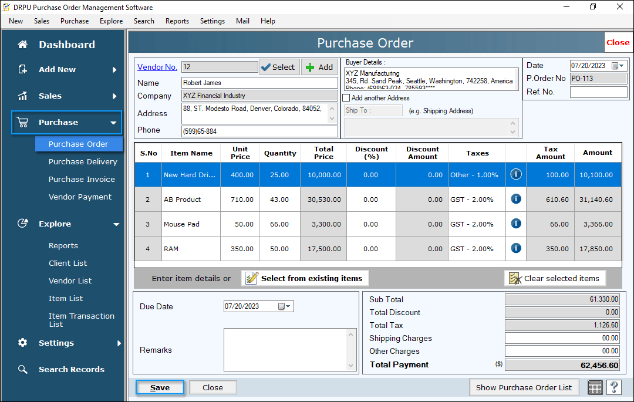The height and width of the screenshot is (402, 634).
Task: Select Purchase Delivery in sidebar
Action: (x=83, y=161)
